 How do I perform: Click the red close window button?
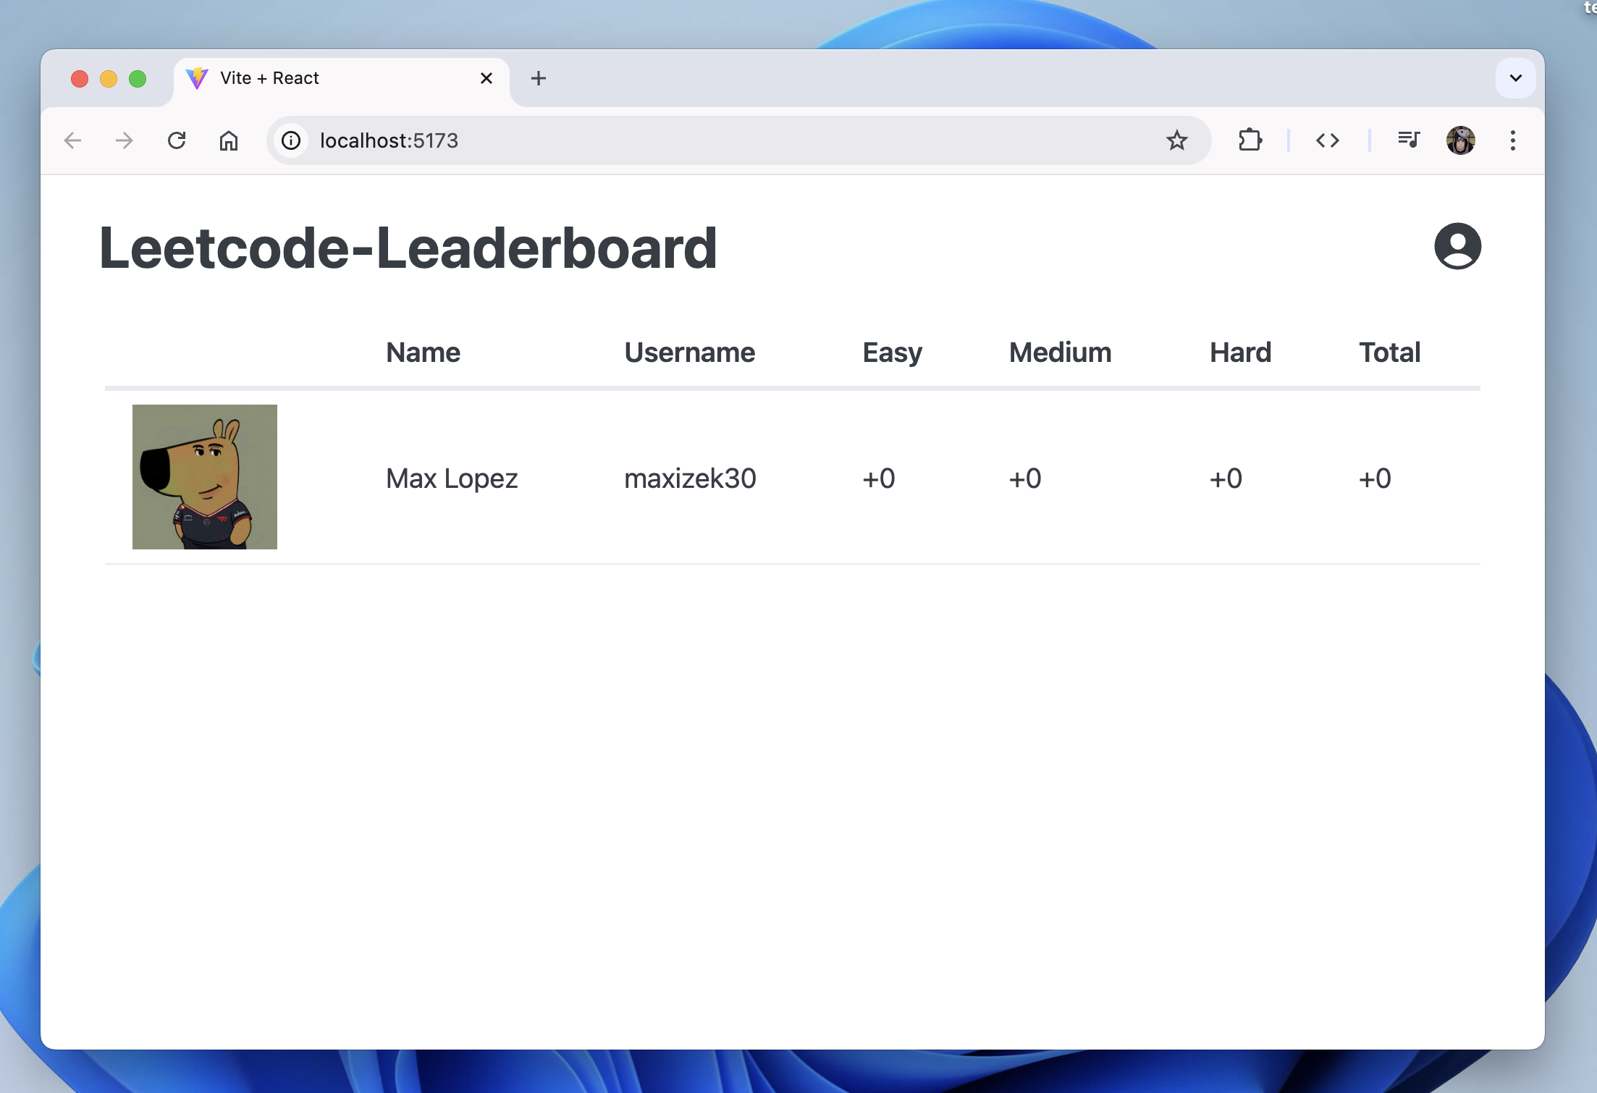tap(80, 78)
